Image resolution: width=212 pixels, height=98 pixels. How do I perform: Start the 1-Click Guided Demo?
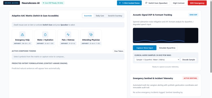point(129,3)
